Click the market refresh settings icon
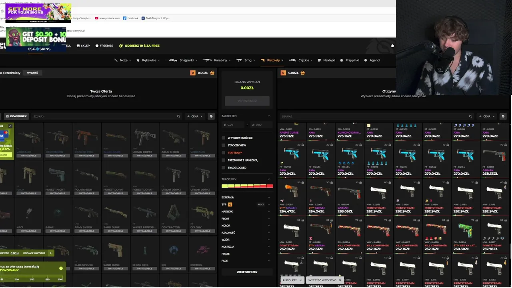Screen dimensions: 512x288 point(503,116)
